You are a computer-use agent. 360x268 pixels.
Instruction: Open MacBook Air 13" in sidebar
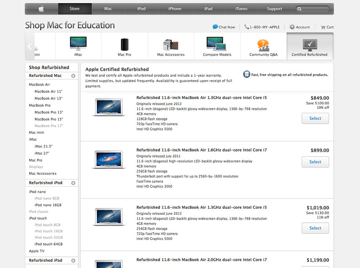tap(48, 98)
